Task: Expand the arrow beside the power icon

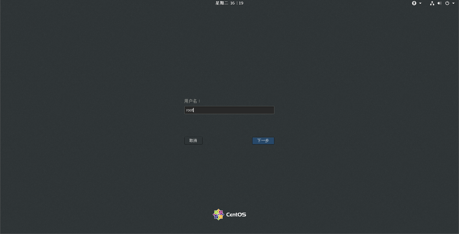Action: point(453,3)
